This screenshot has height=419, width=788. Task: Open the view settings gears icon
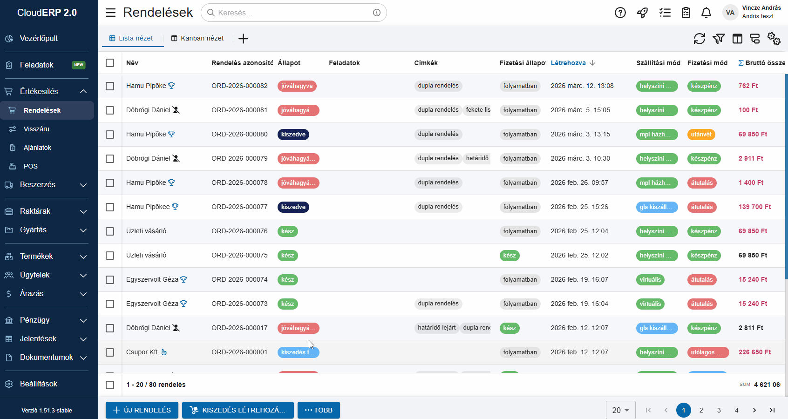[x=774, y=39]
